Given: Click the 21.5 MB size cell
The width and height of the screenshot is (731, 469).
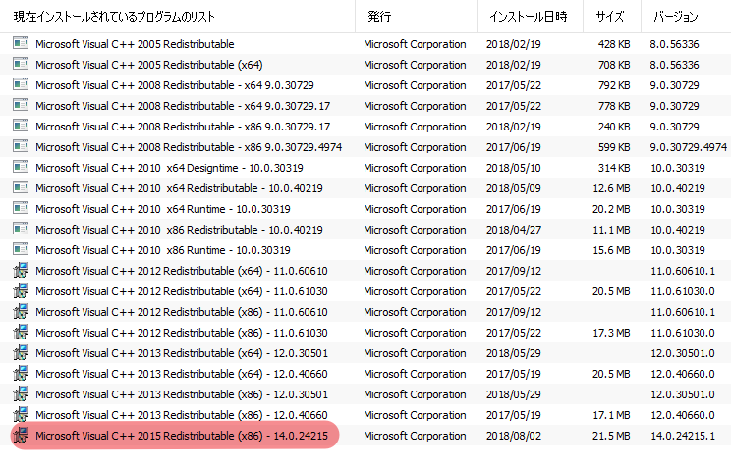Looking at the screenshot, I should [611, 436].
